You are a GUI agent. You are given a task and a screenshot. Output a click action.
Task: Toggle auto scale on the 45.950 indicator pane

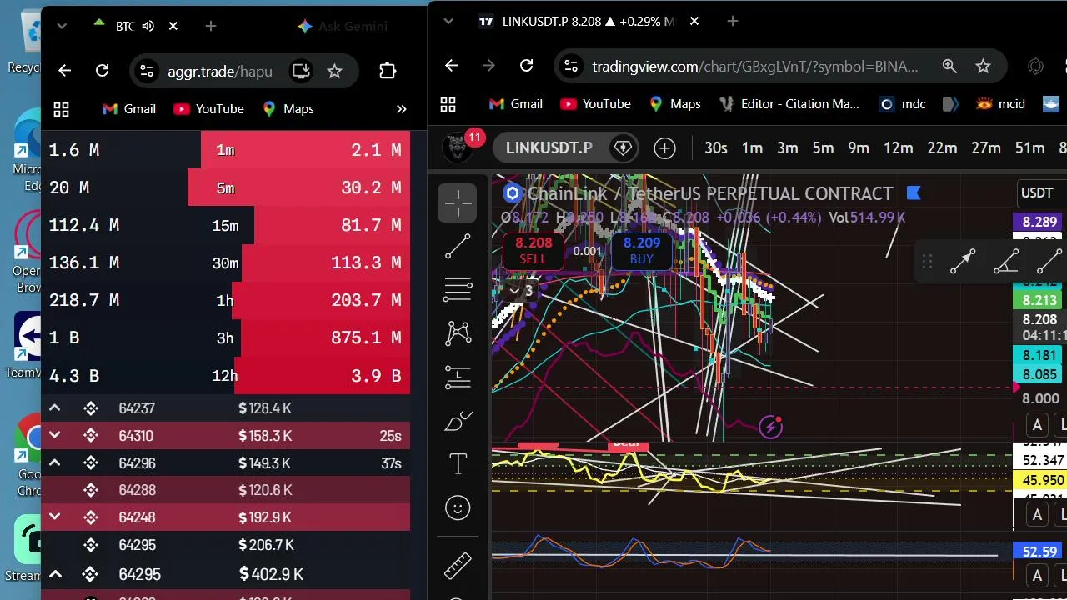(1037, 515)
